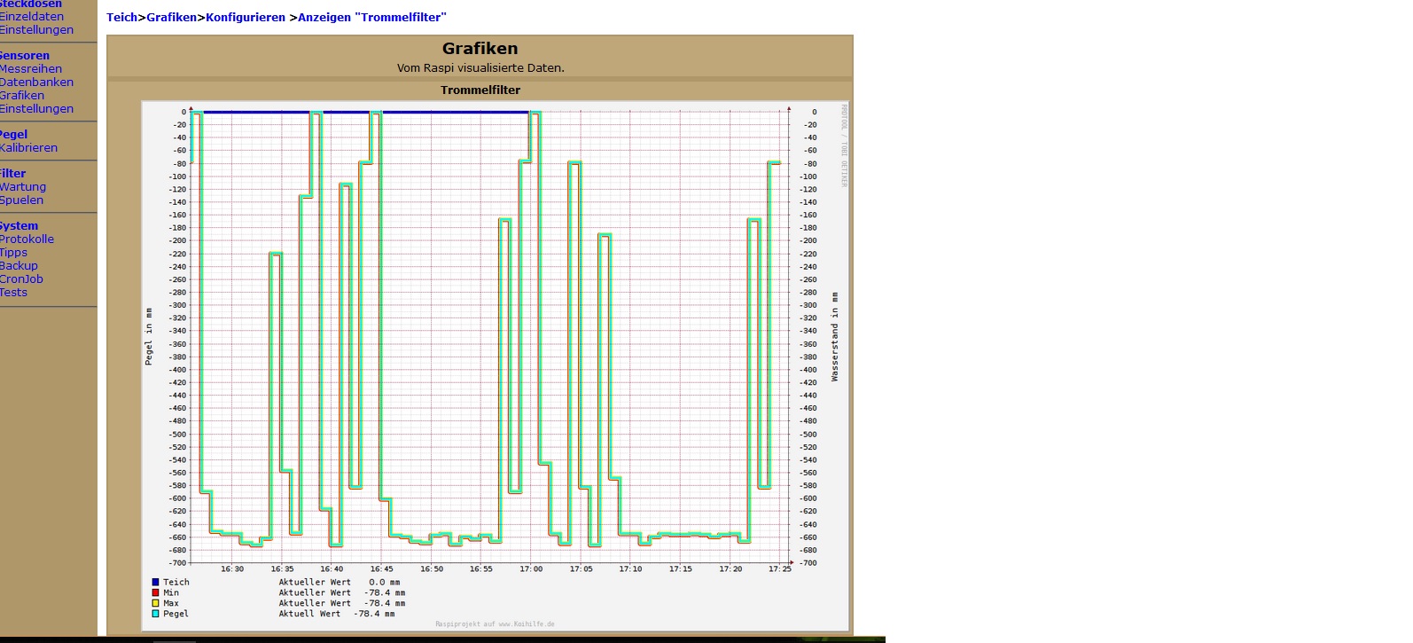The image size is (1413, 643).
Task: Click the Tests link
Action: (13, 293)
